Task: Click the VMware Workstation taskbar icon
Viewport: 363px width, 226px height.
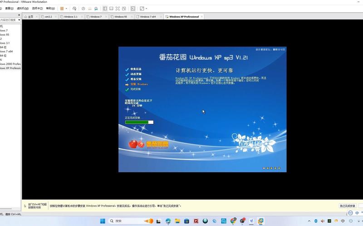Action: (x=260, y=221)
